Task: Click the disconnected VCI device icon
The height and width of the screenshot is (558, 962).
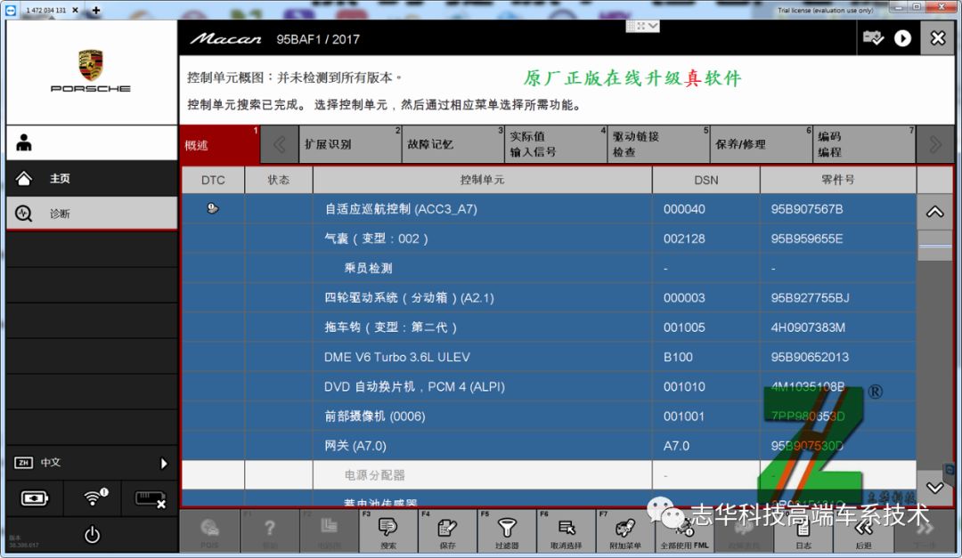Action: tap(150, 498)
